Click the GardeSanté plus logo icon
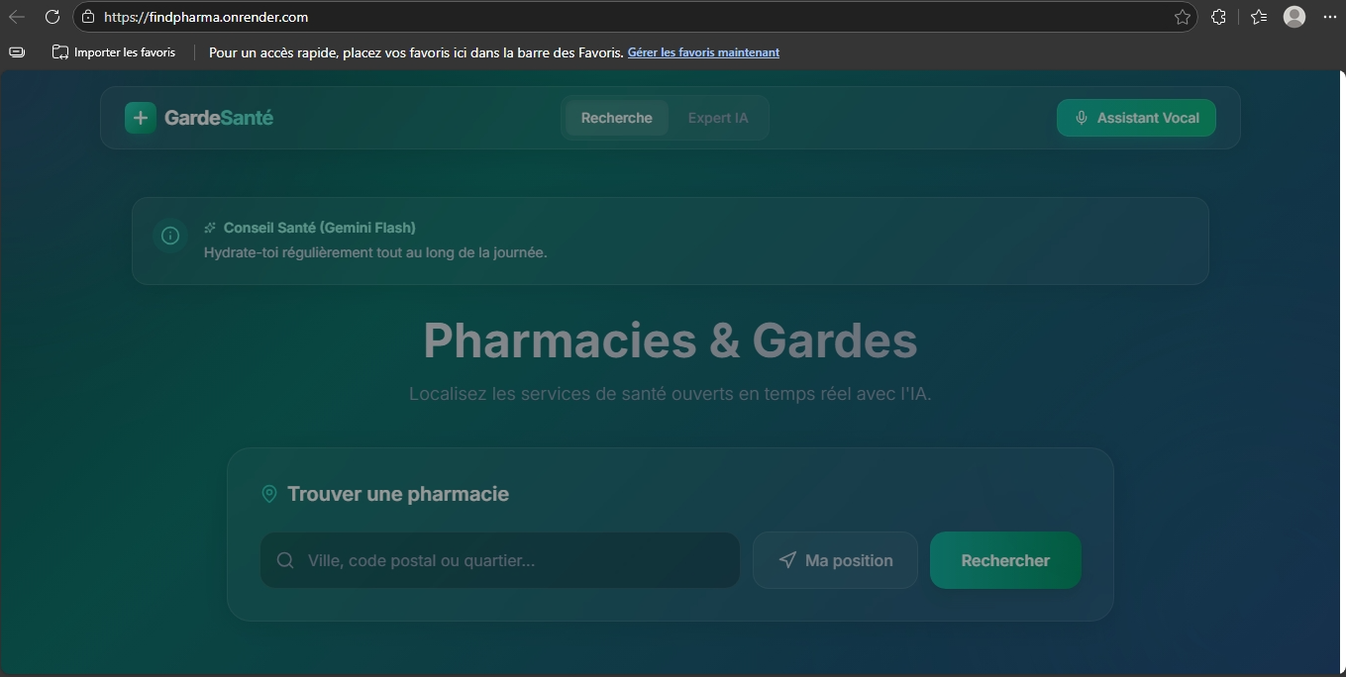Screen dimensions: 1346x677 coord(139,117)
